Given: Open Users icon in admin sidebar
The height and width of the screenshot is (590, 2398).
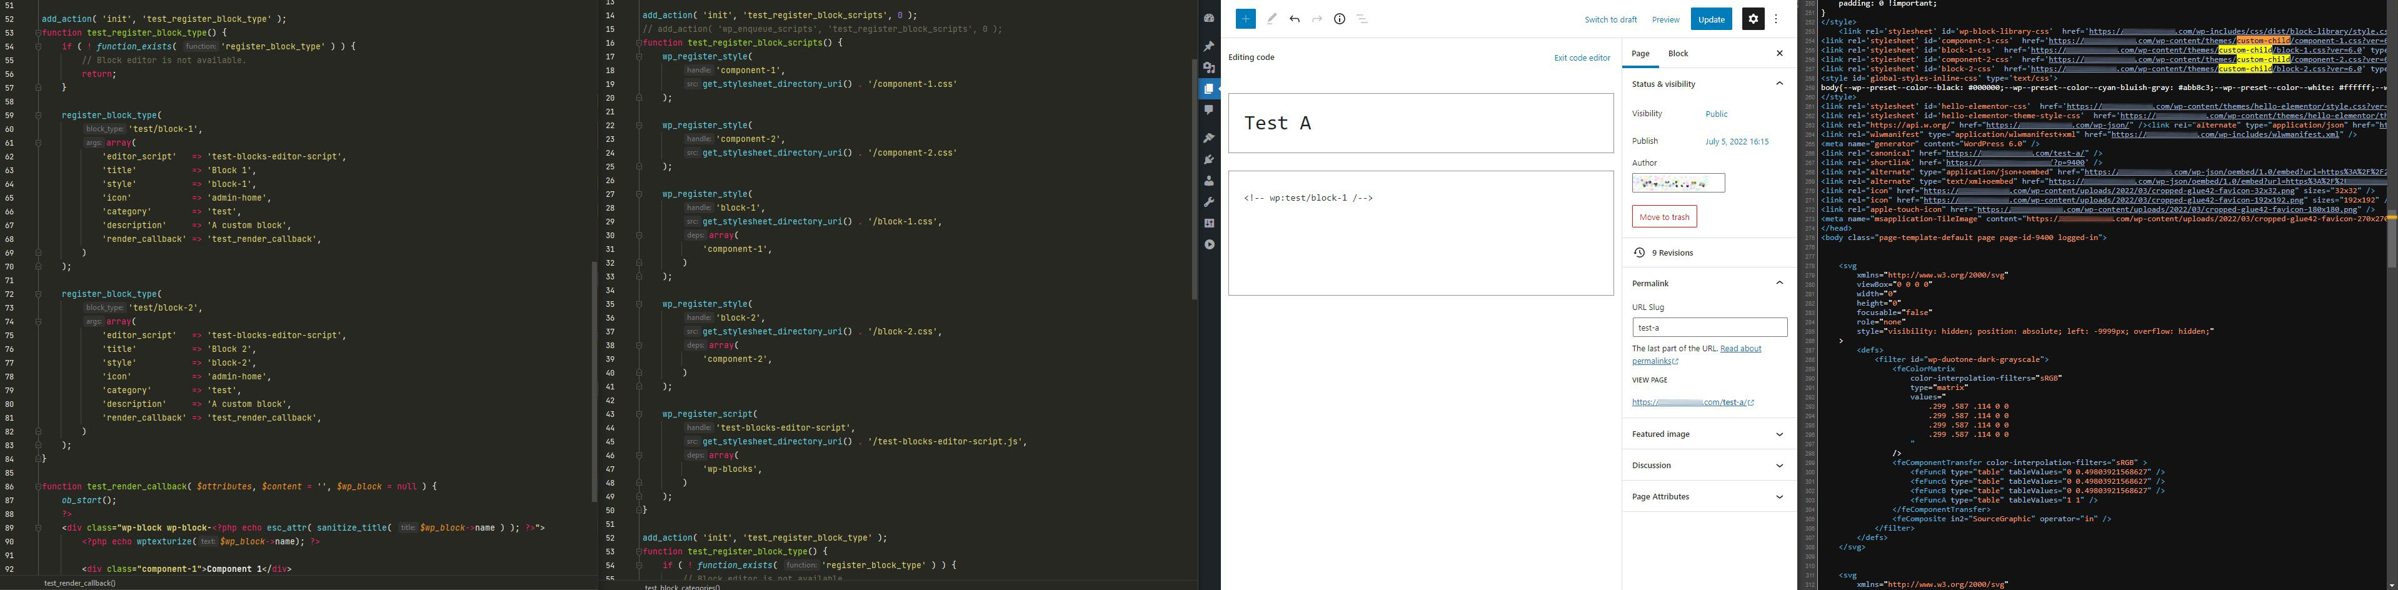Looking at the screenshot, I should tap(1209, 181).
